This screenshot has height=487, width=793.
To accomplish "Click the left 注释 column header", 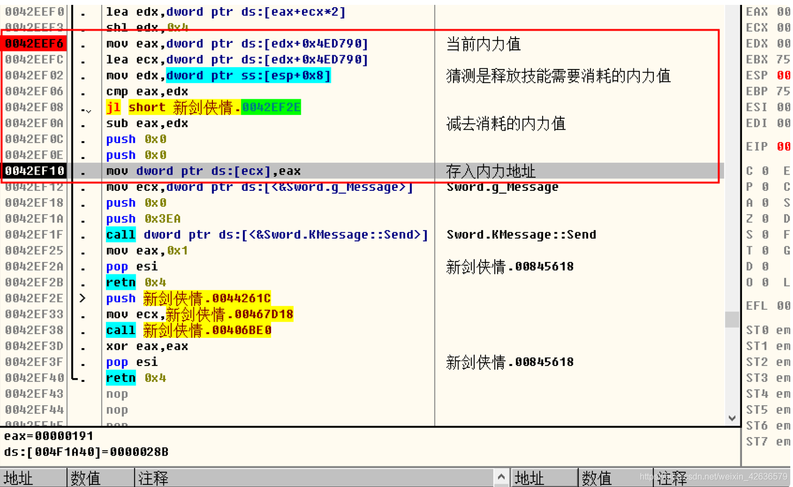I will point(314,478).
